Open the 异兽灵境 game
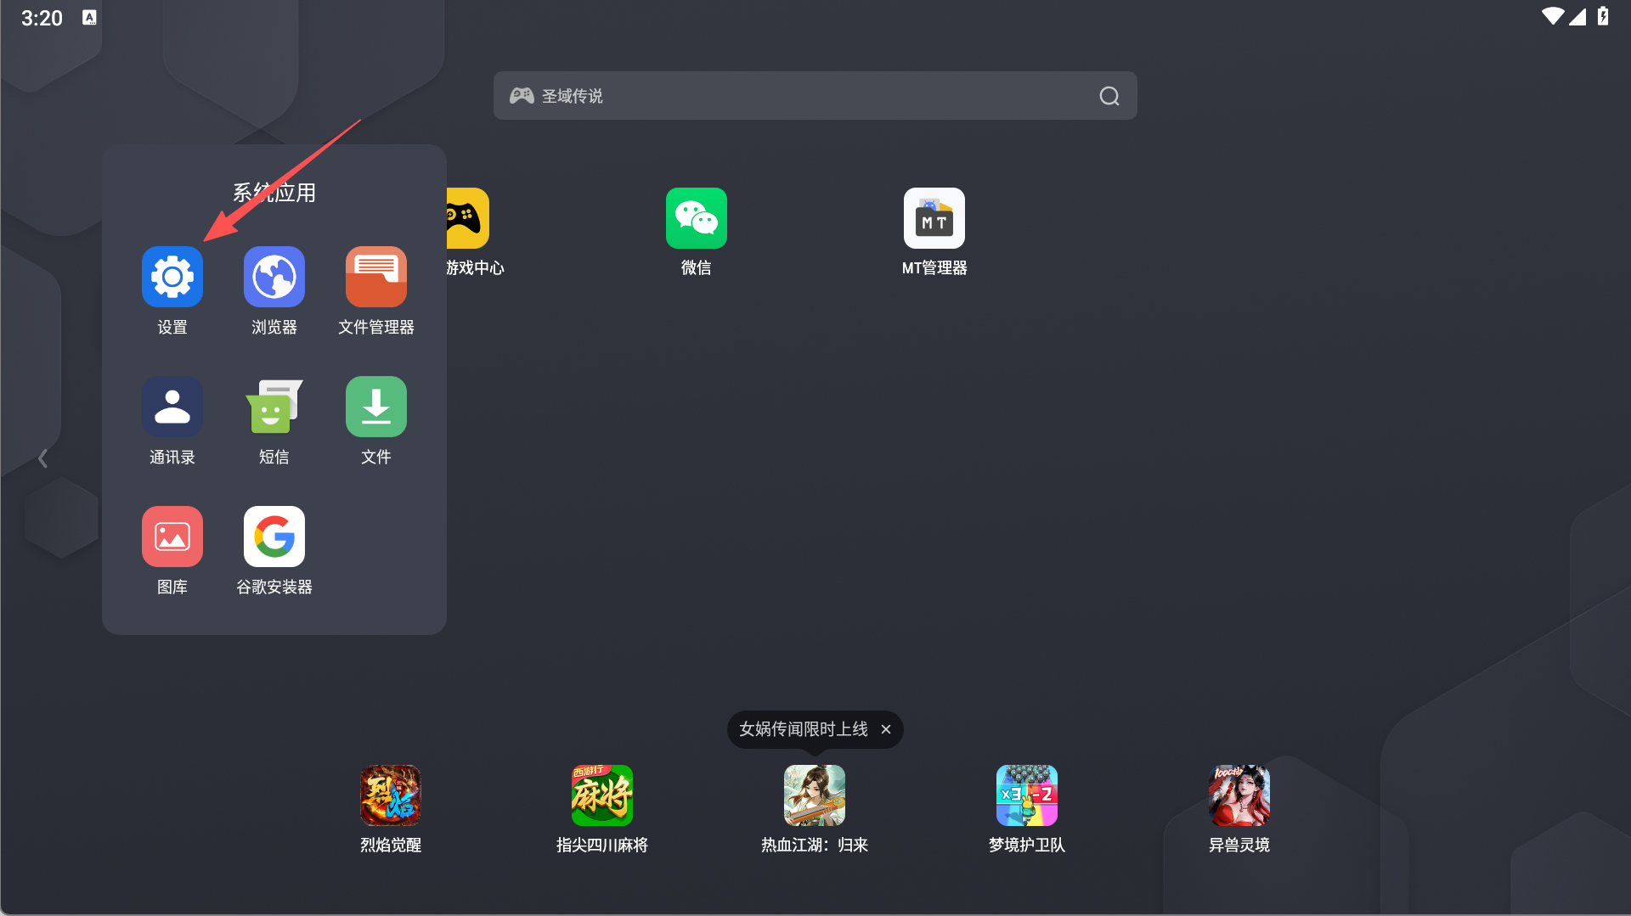The width and height of the screenshot is (1631, 916). pos(1239,795)
